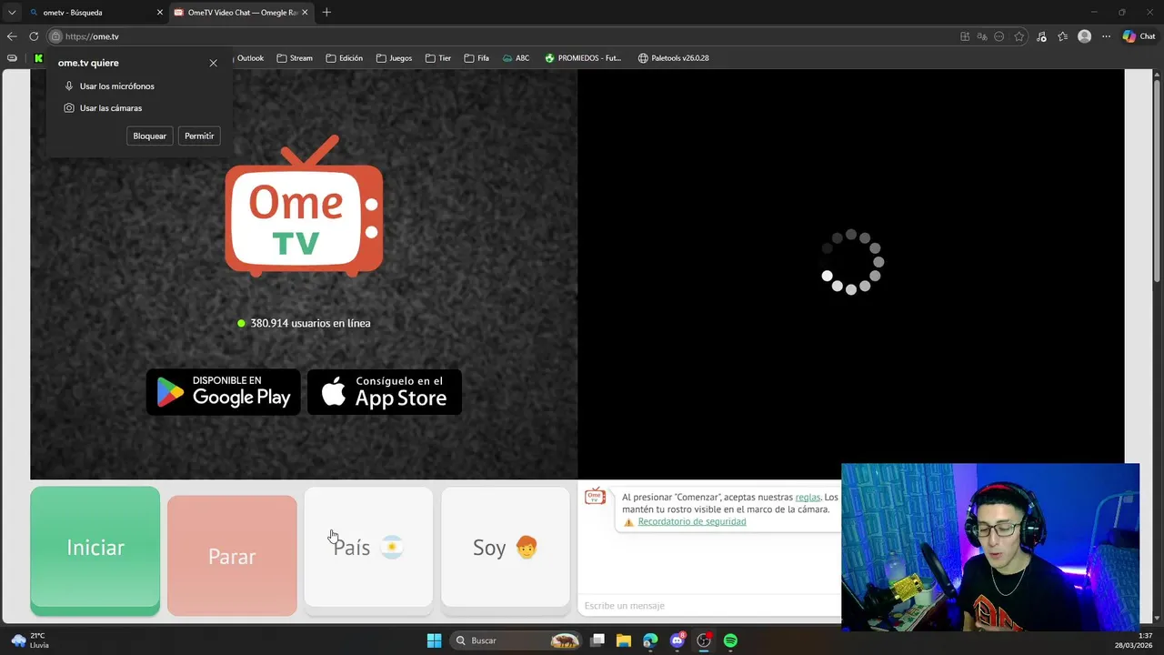Close the ome.tv permission prompt
Image resolution: width=1164 pixels, height=655 pixels.
tap(213, 63)
